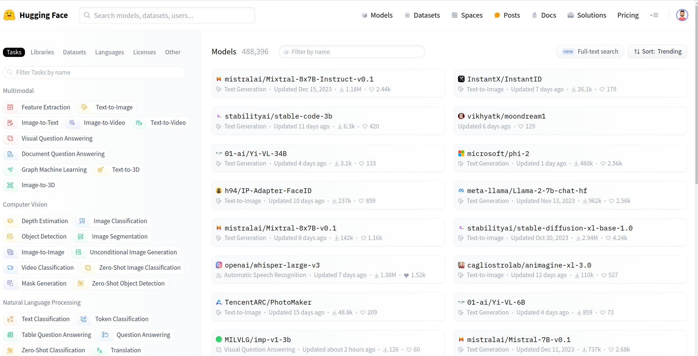Select the Tasks filter tab
This screenshot has height=356, width=698.
pyautogui.click(x=14, y=52)
